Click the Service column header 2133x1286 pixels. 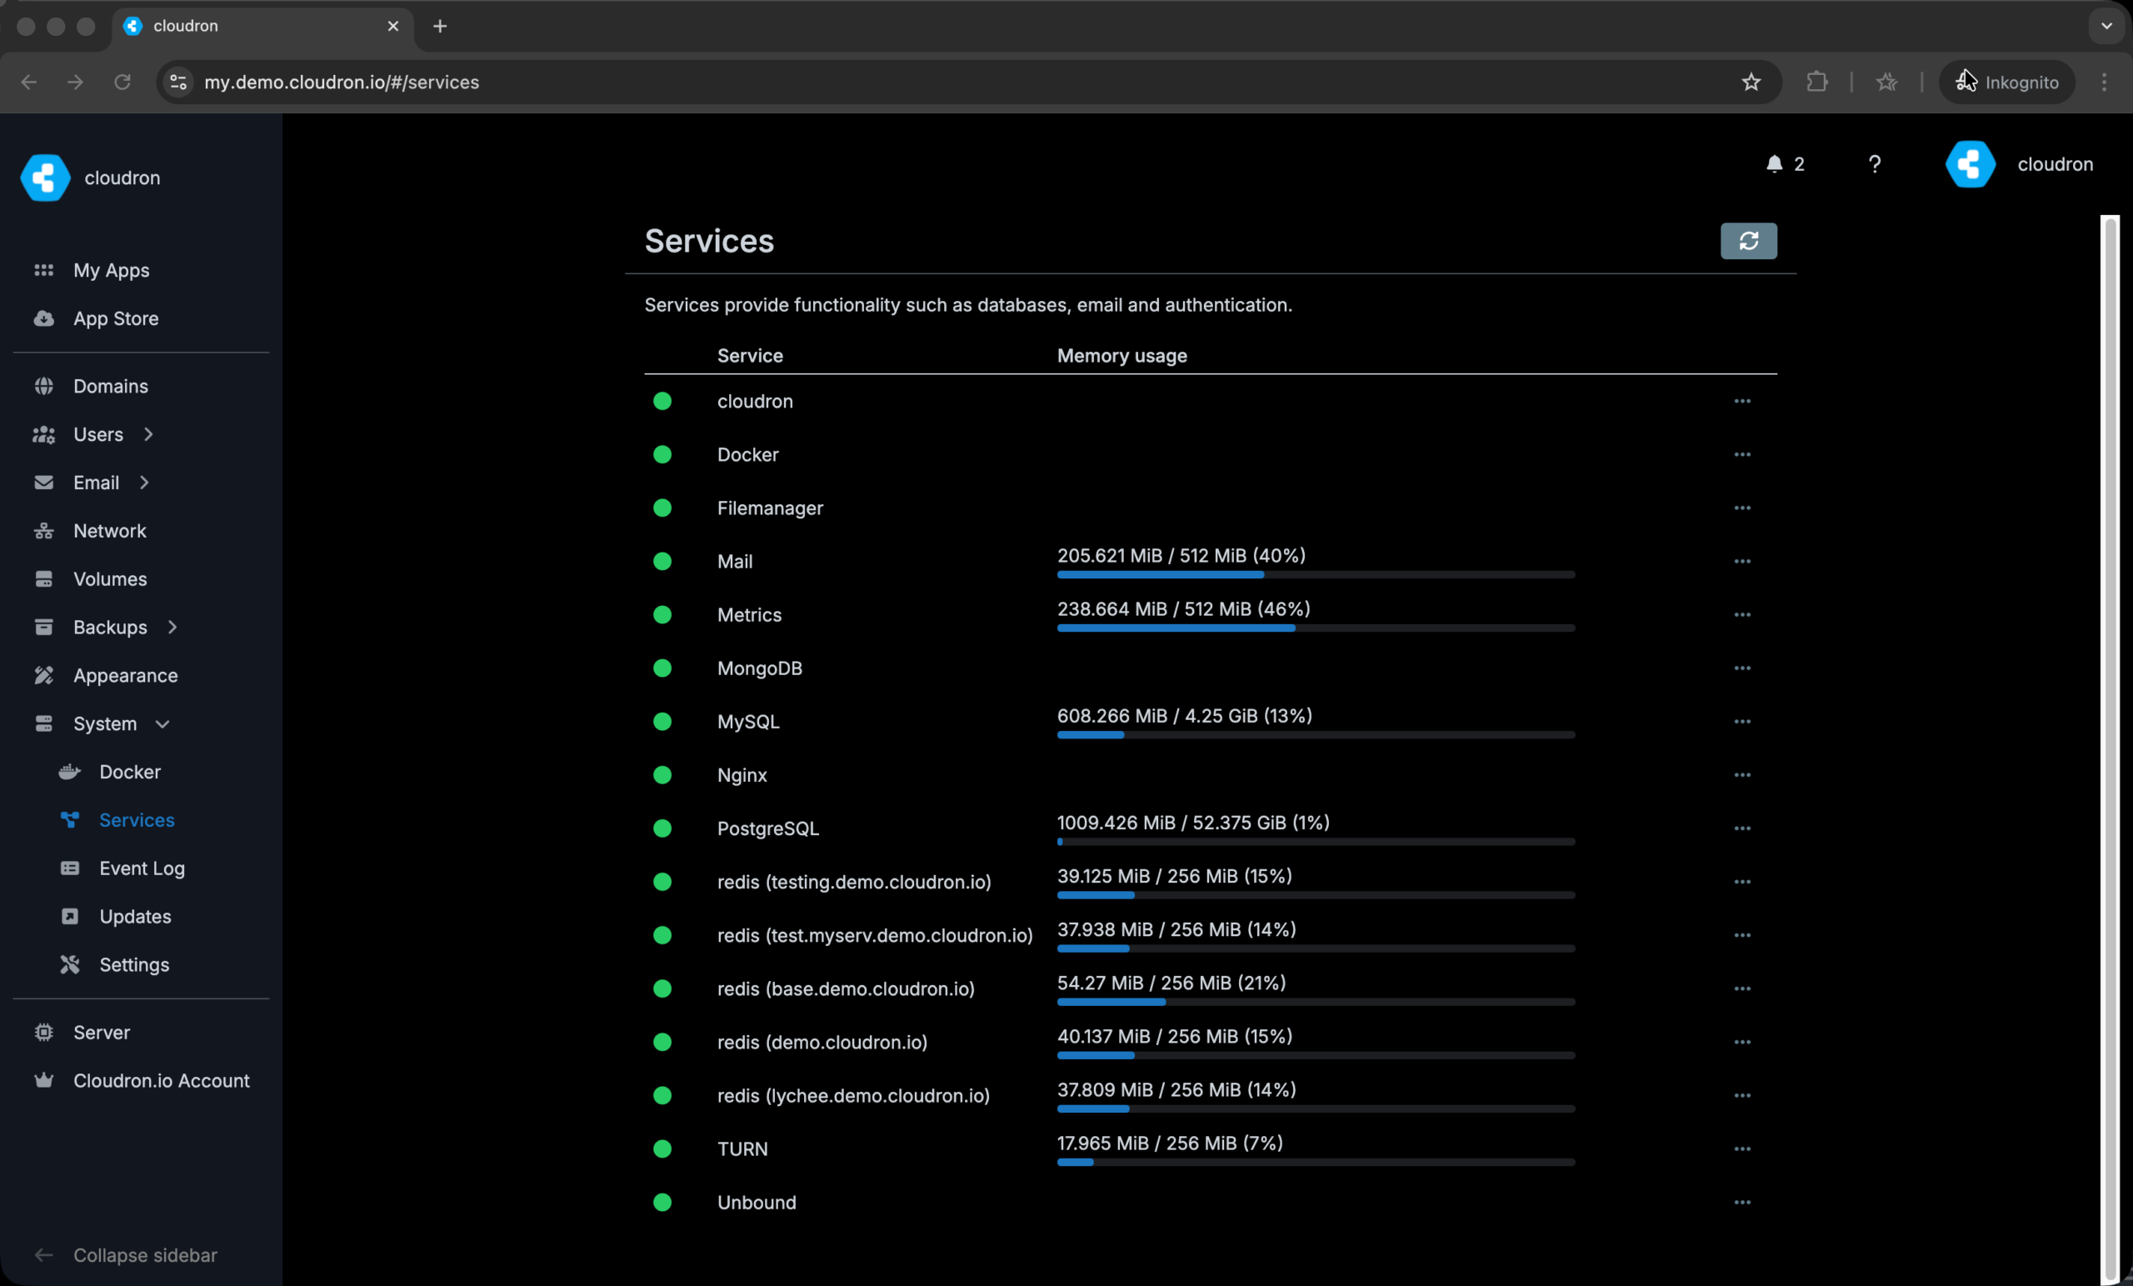[x=750, y=356]
